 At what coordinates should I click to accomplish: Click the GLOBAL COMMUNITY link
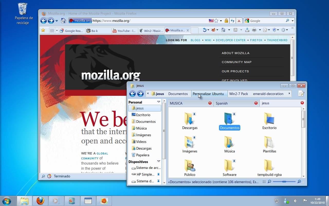(95, 156)
